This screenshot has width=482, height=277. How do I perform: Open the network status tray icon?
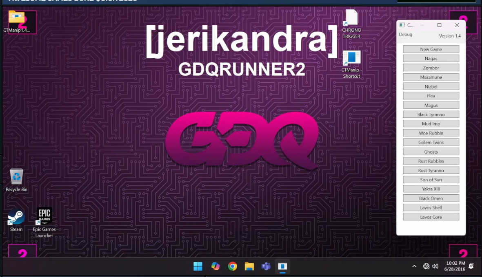[x=426, y=266]
